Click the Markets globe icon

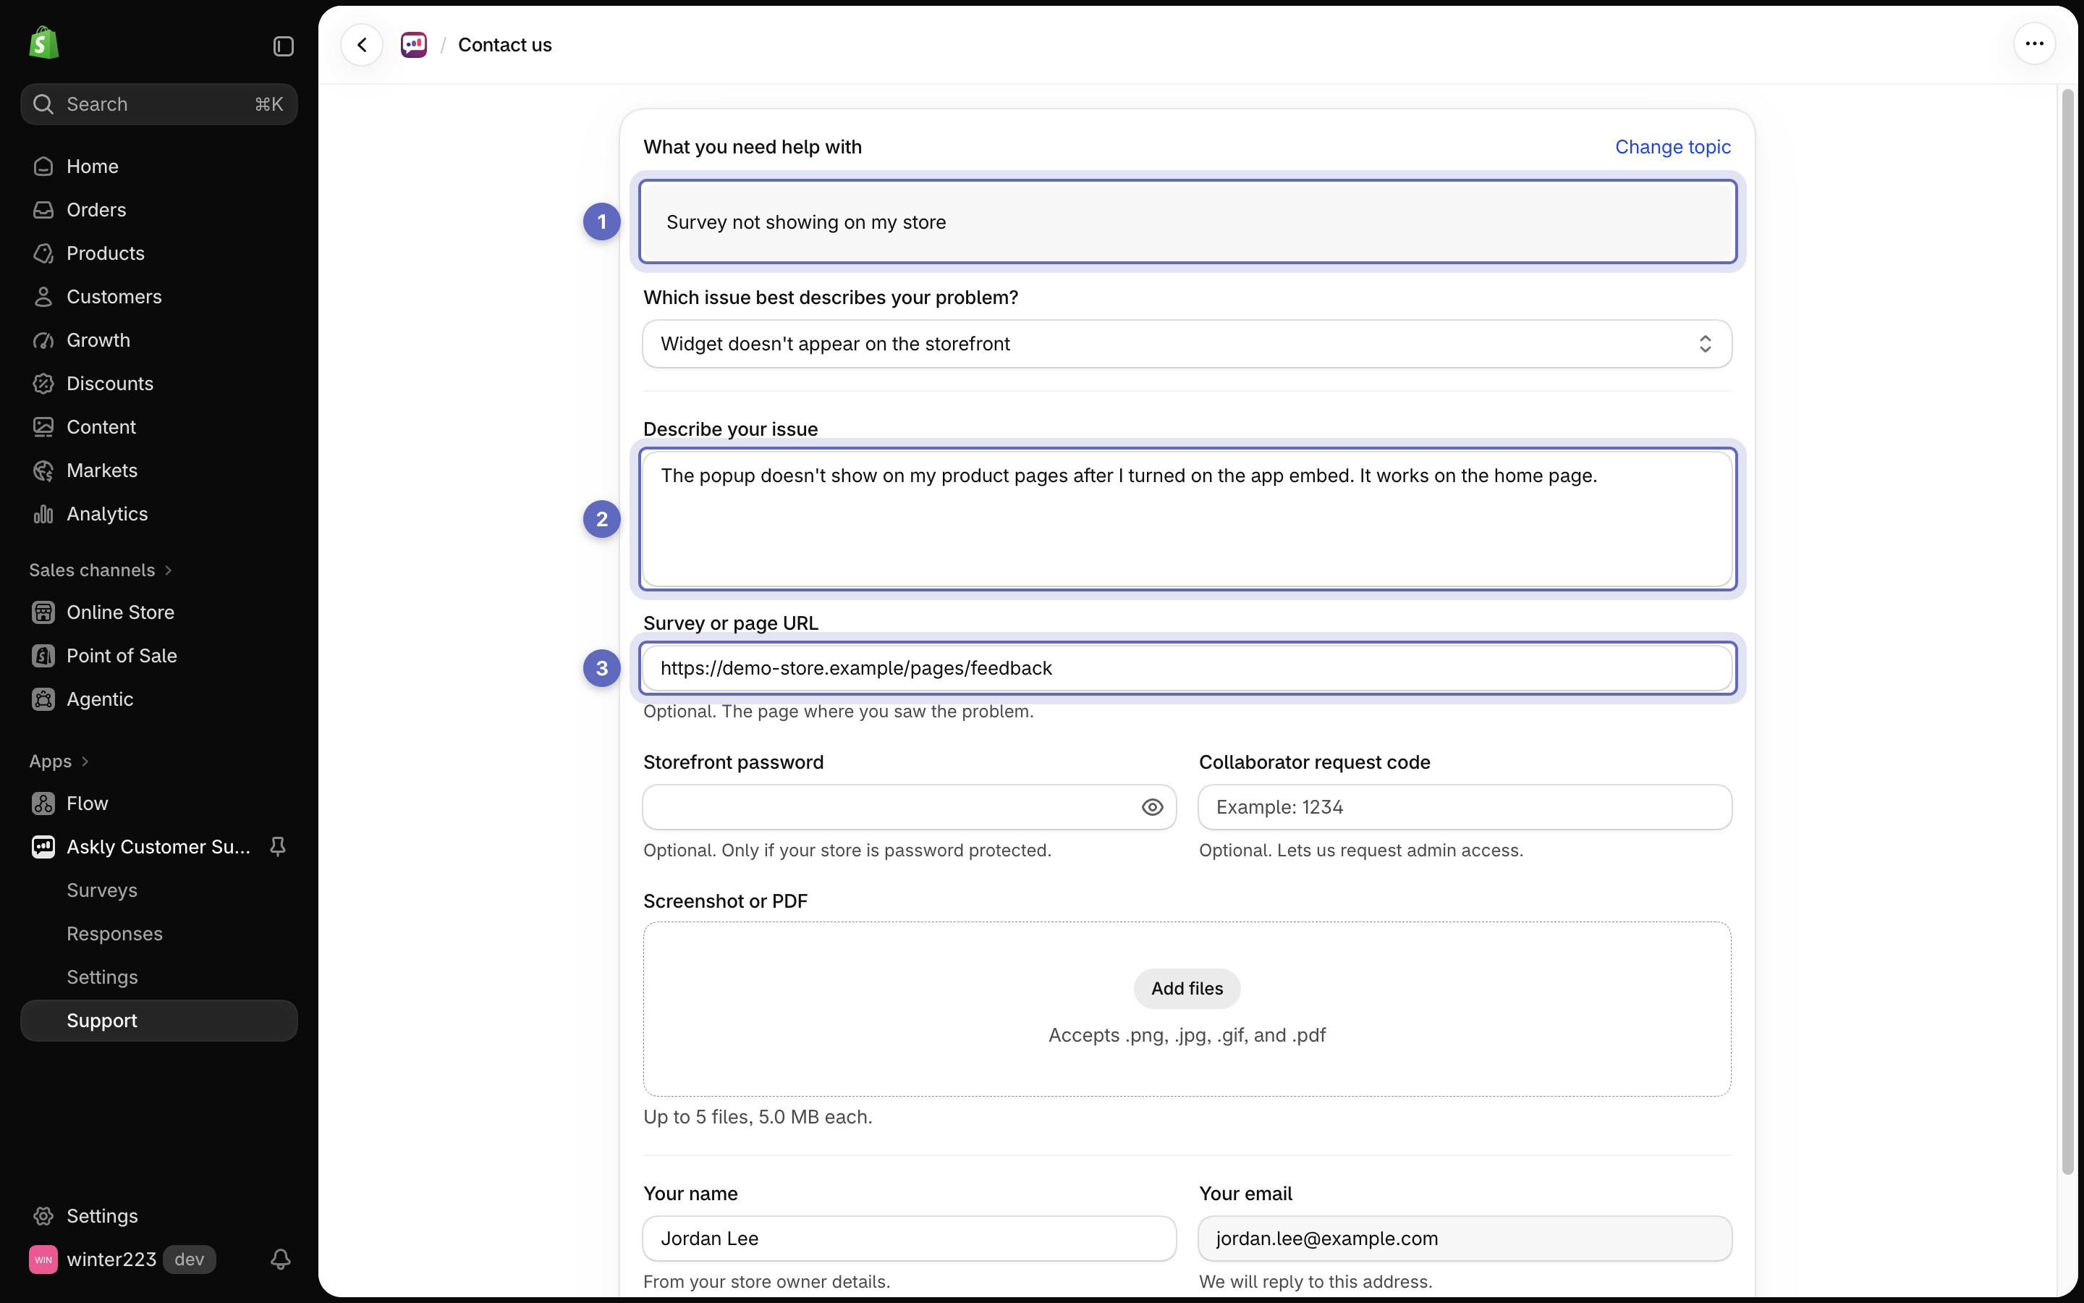[x=43, y=471]
